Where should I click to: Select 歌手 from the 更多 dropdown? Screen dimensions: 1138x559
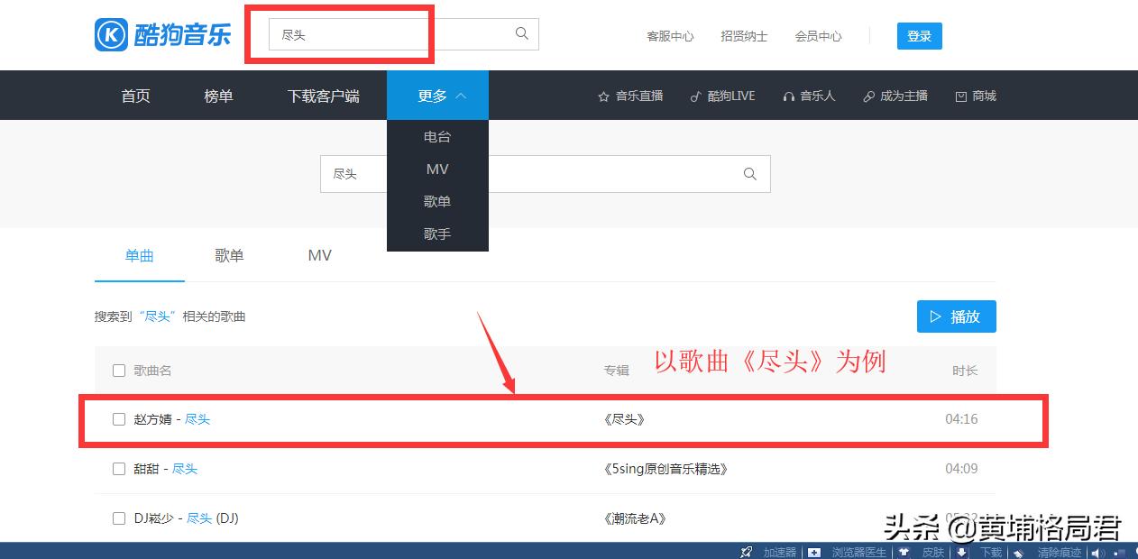pyautogui.click(x=437, y=234)
